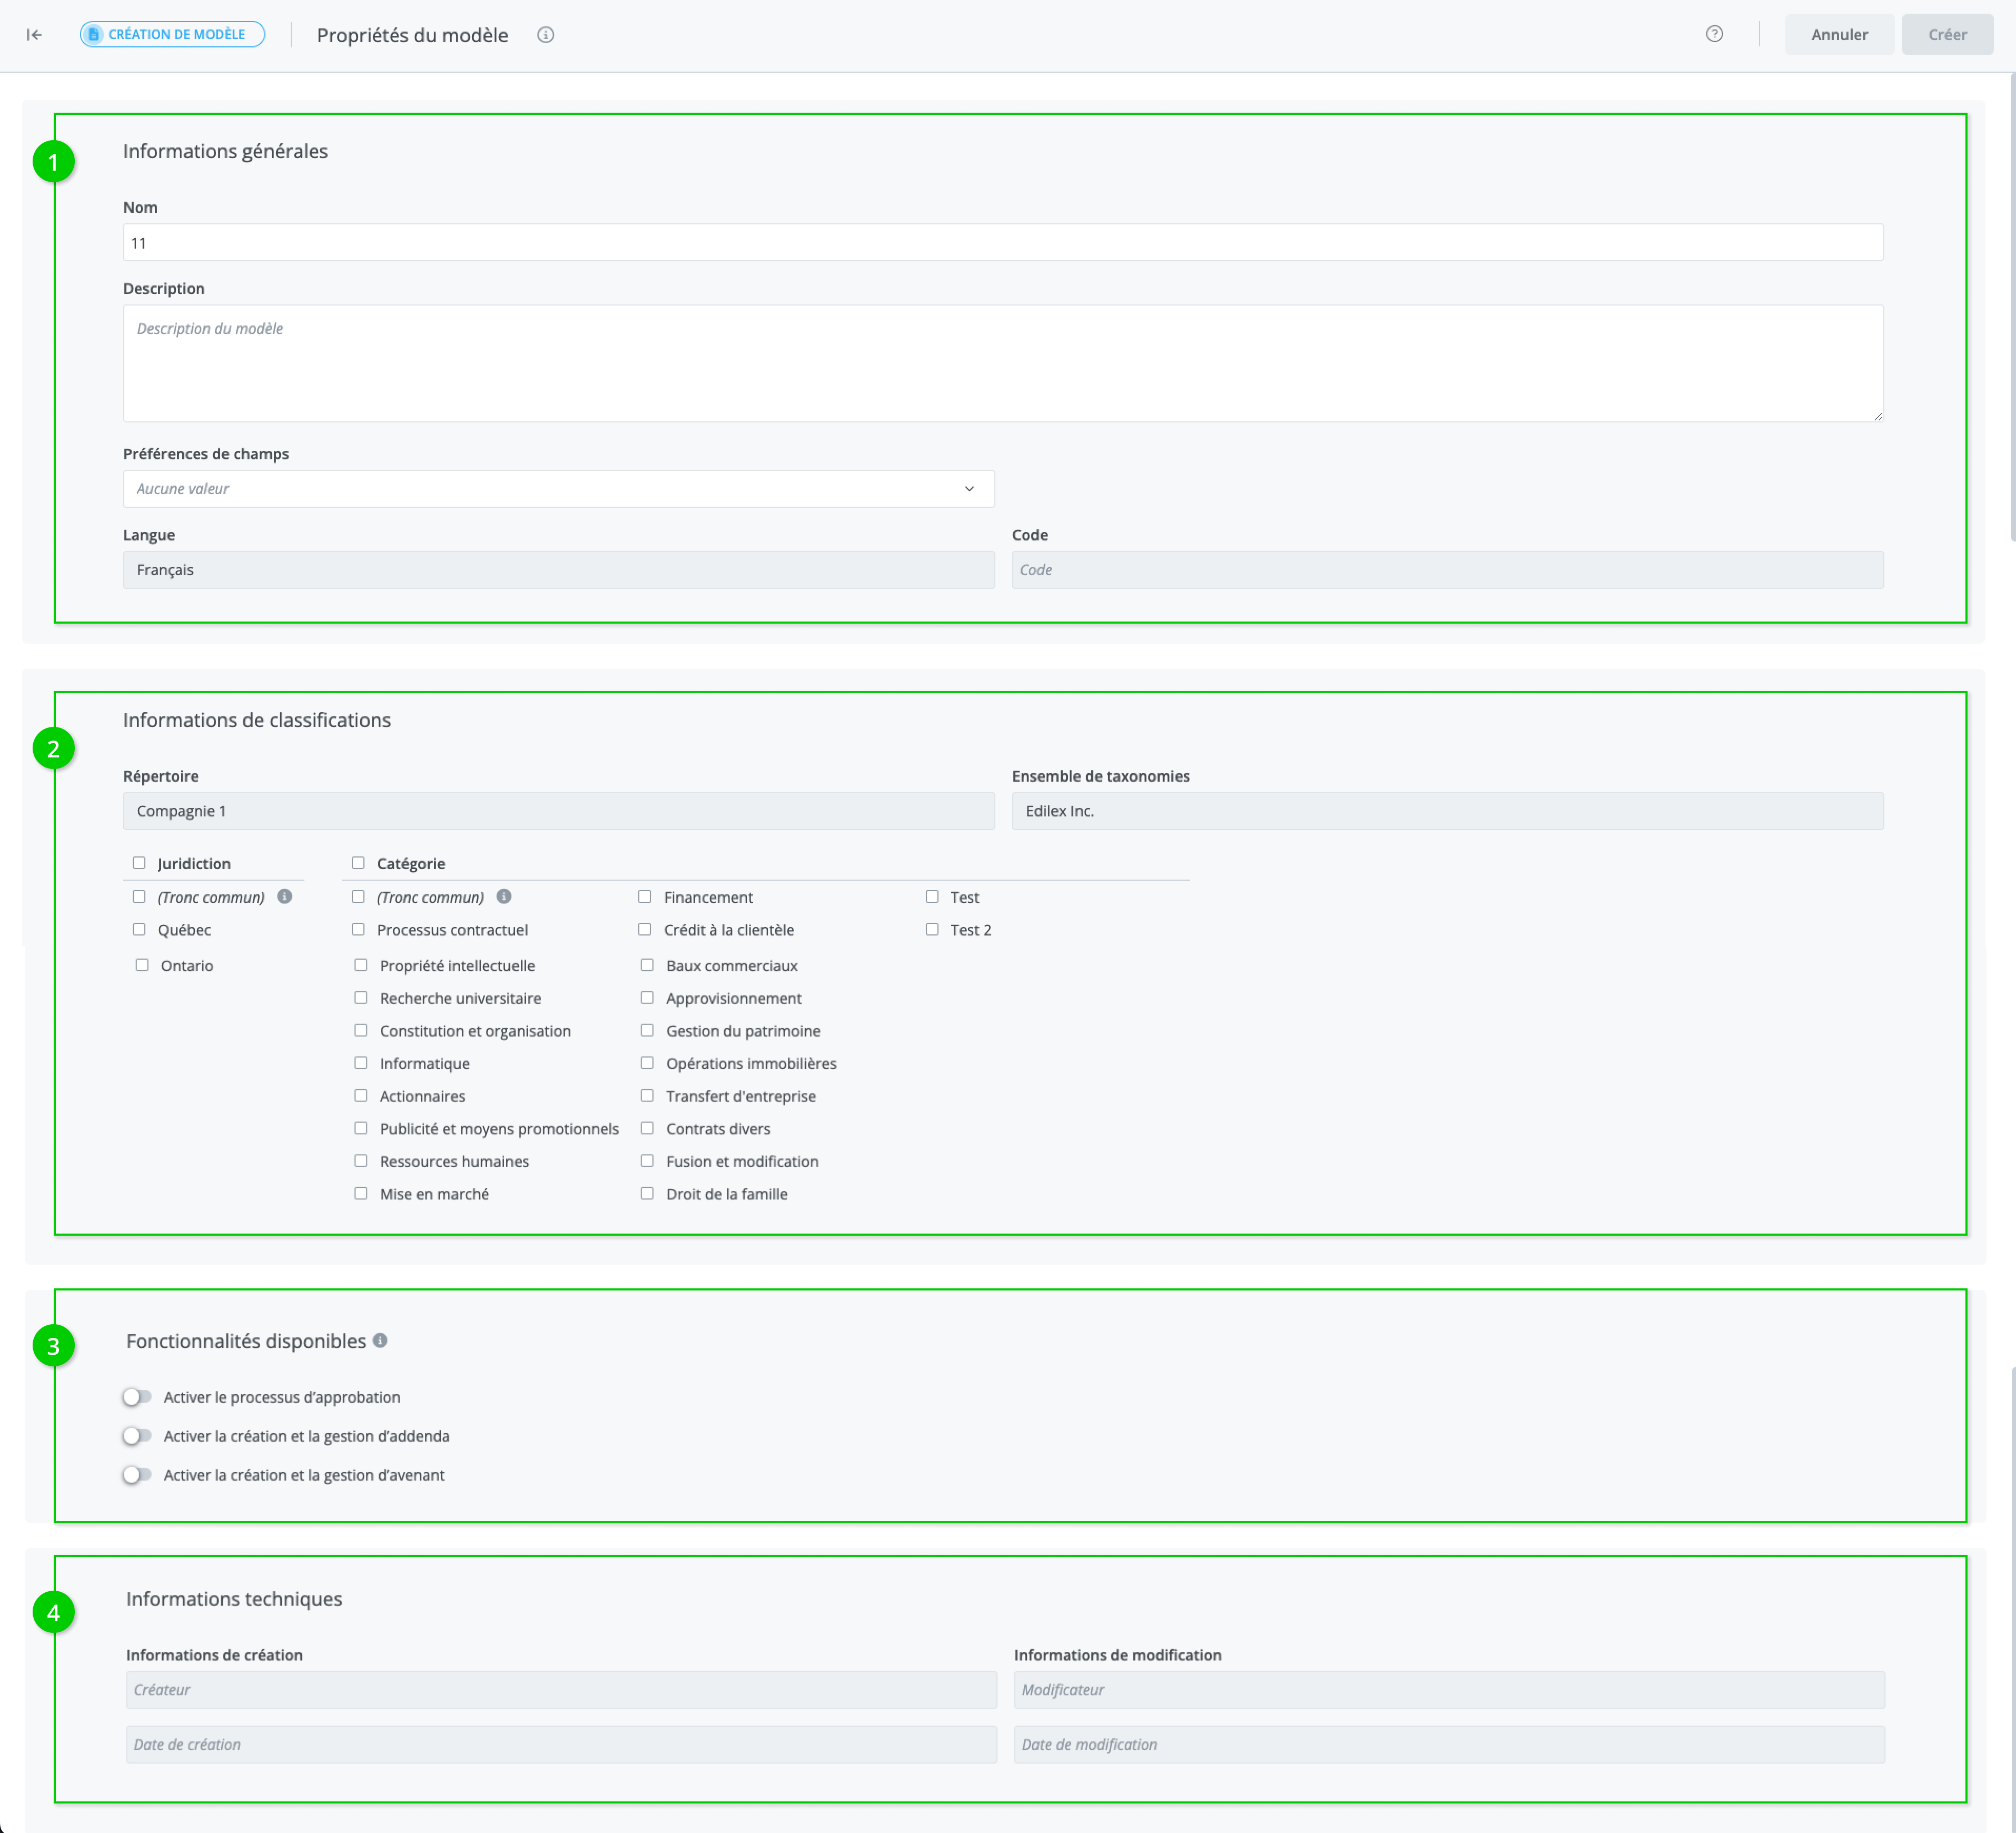Select all with Catégorie header checkbox
This screenshot has height=1833, width=2016.
358,863
